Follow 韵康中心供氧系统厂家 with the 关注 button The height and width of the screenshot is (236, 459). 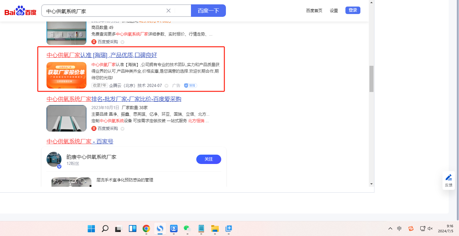coord(209,159)
